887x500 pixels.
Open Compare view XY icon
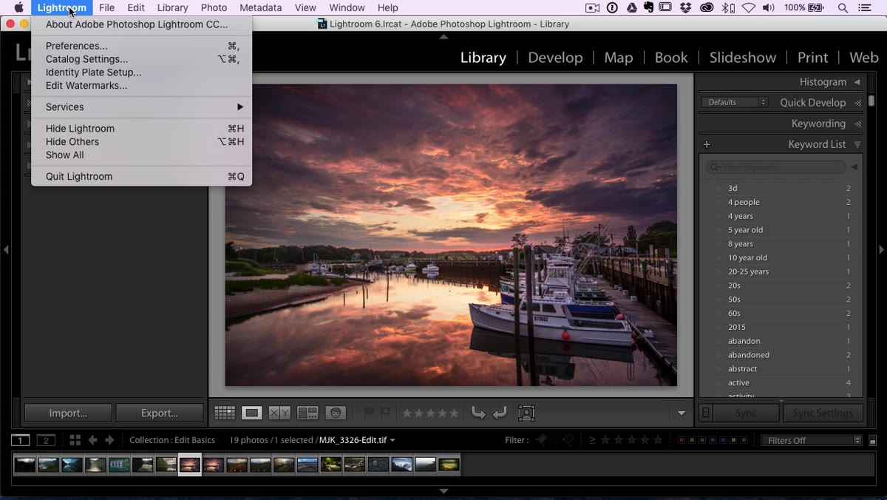click(279, 413)
